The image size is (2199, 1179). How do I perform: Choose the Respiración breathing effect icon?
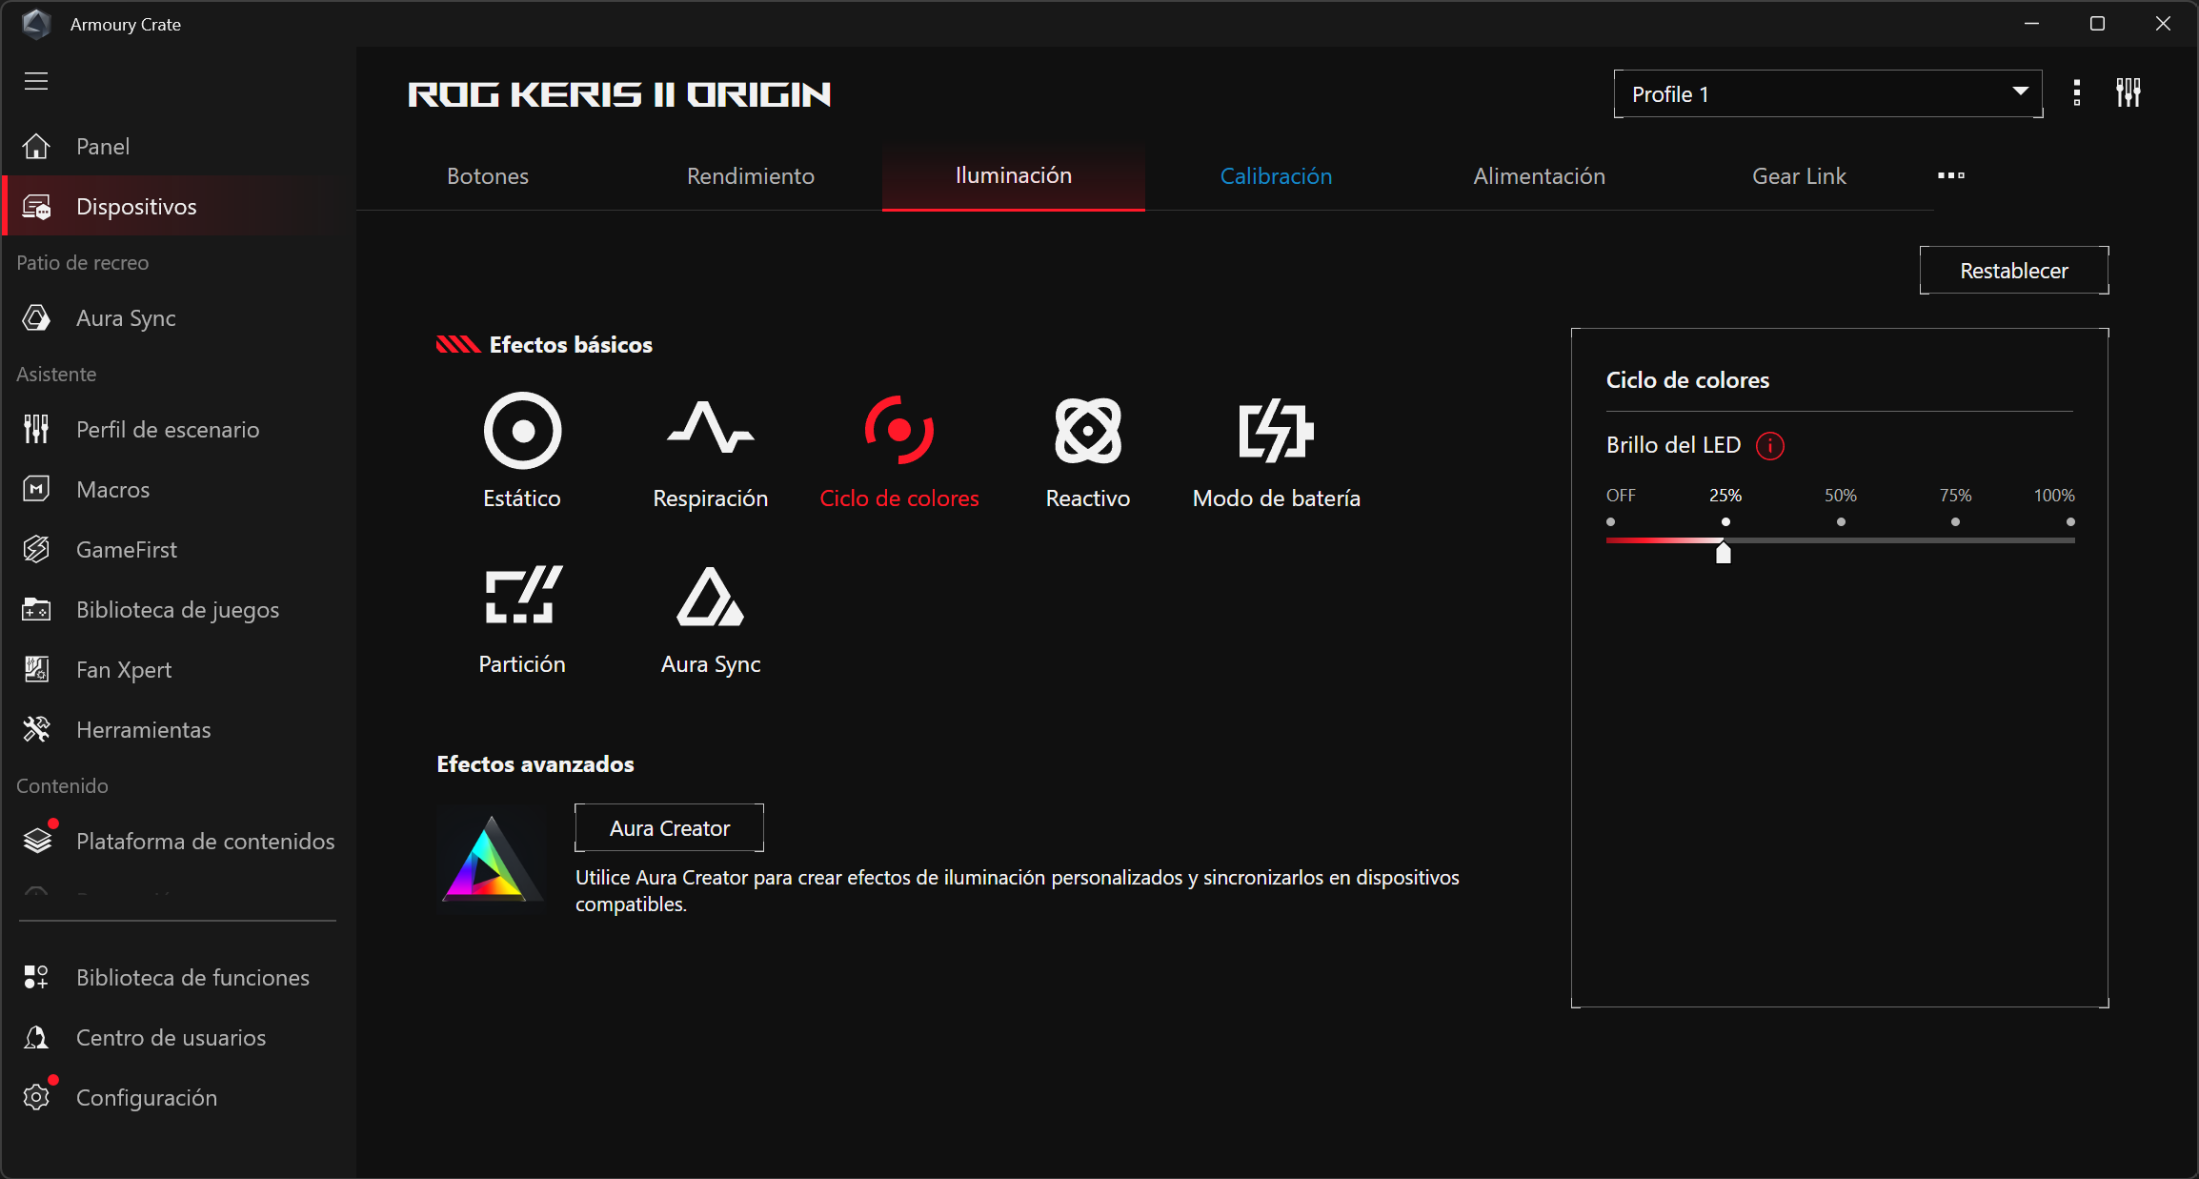click(x=711, y=427)
